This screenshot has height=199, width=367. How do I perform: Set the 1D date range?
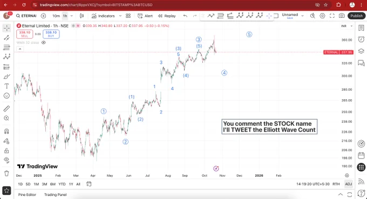click(x=21, y=184)
